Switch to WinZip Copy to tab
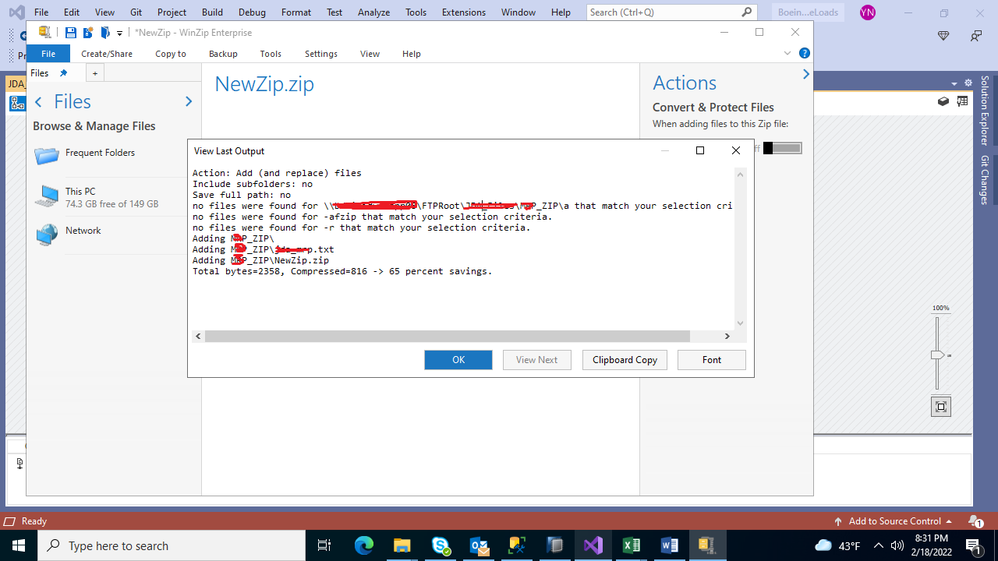998x561 pixels. point(171,54)
